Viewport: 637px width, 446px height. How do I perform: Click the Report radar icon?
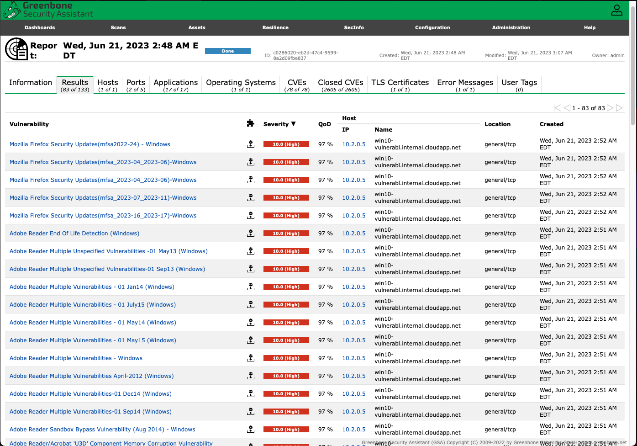click(16, 49)
